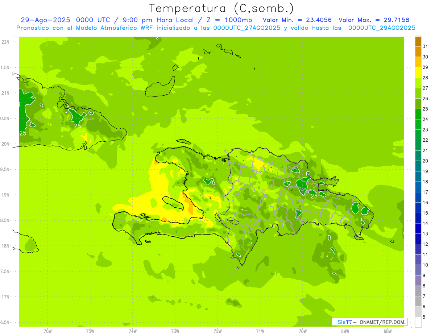Click the legend value "28"
The width and height of the screenshot is (435, 336).
[x=425, y=78]
